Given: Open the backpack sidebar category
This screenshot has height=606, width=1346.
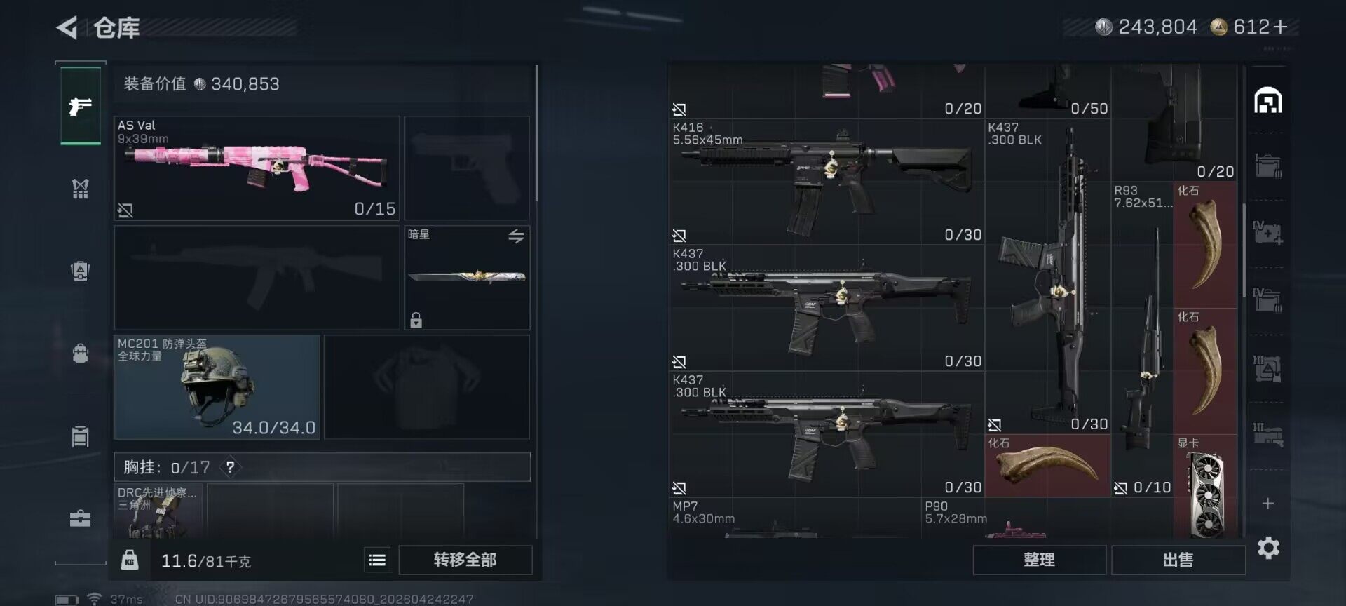Looking at the screenshot, I should pyautogui.click(x=81, y=353).
